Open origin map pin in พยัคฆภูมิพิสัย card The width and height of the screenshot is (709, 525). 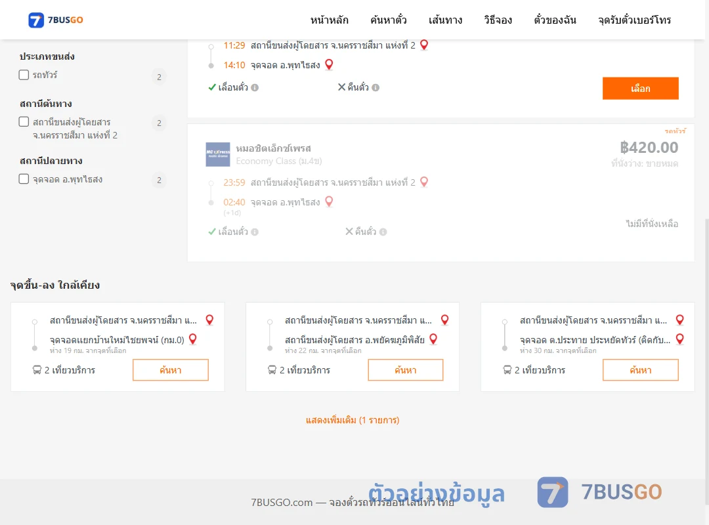coord(445,320)
